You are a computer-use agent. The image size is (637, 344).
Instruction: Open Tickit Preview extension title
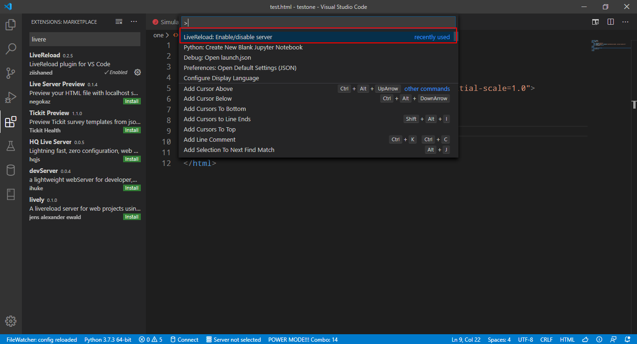[49, 113]
